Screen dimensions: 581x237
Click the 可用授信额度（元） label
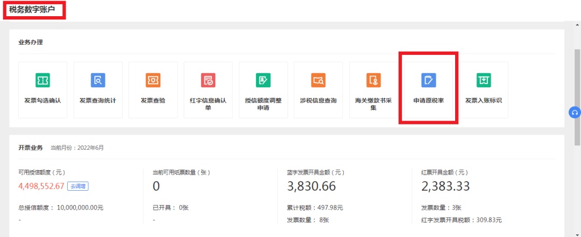[x=42, y=172]
